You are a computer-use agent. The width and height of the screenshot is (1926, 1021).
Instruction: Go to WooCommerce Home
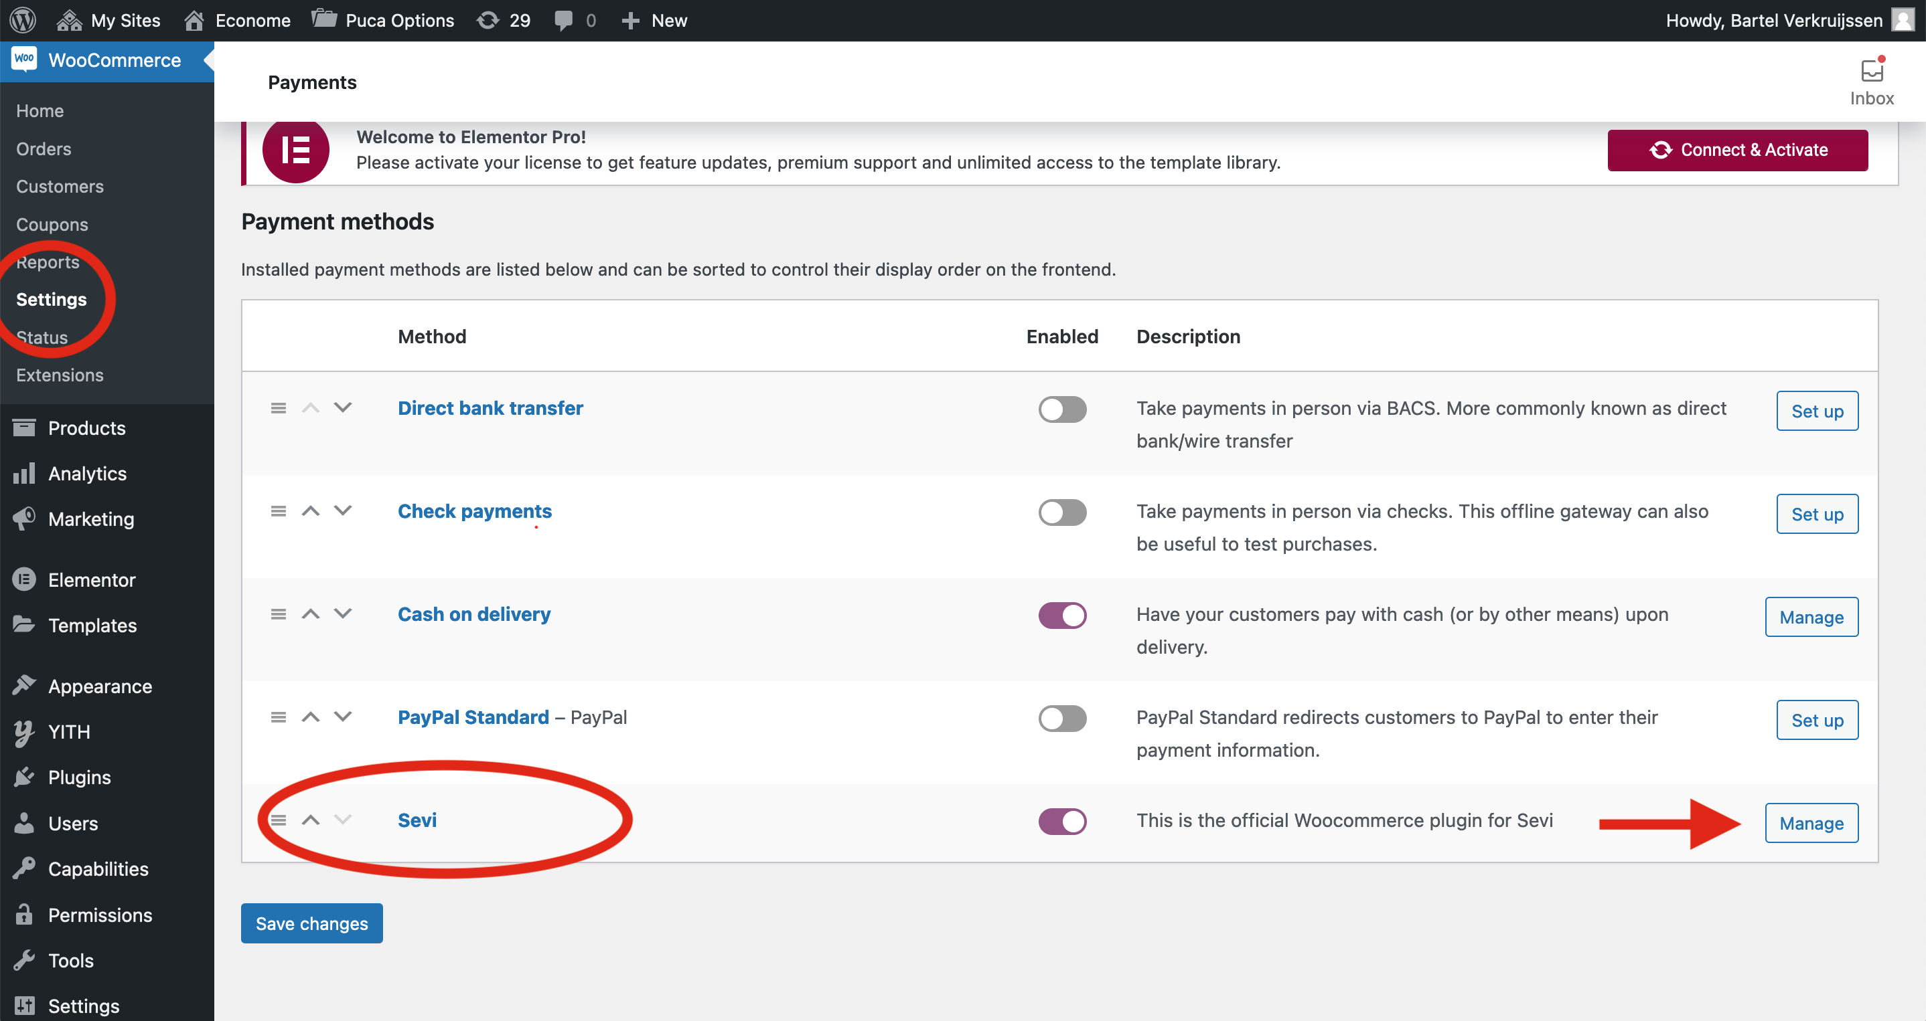(x=40, y=110)
